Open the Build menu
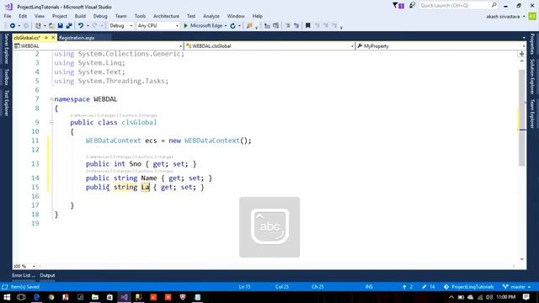The image size is (539, 303). click(80, 16)
